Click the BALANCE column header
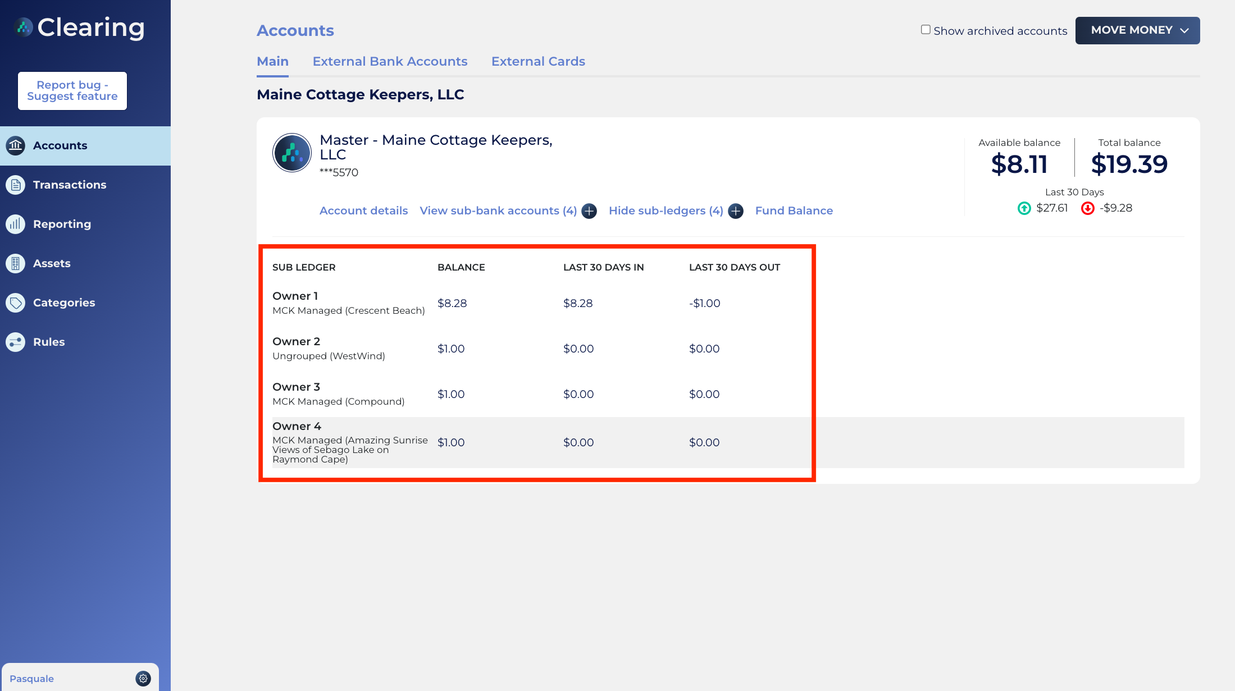Image resolution: width=1235 pixels, height=691 pixels. pyautogui.click(x=461, y=268)
